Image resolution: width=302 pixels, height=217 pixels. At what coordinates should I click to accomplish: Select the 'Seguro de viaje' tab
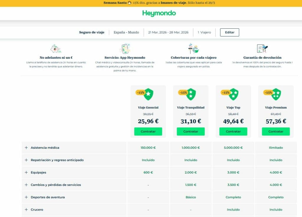click(x=91, y=32)
